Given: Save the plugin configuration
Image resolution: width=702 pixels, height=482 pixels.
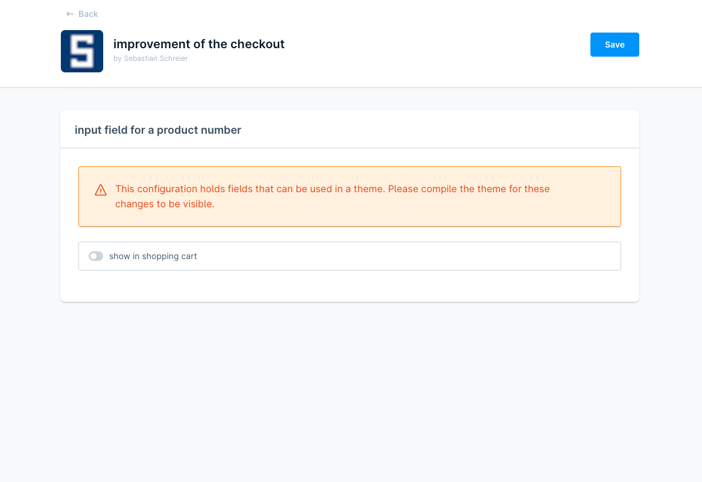Looking at the screenshot, I should [x=615, y=45].
